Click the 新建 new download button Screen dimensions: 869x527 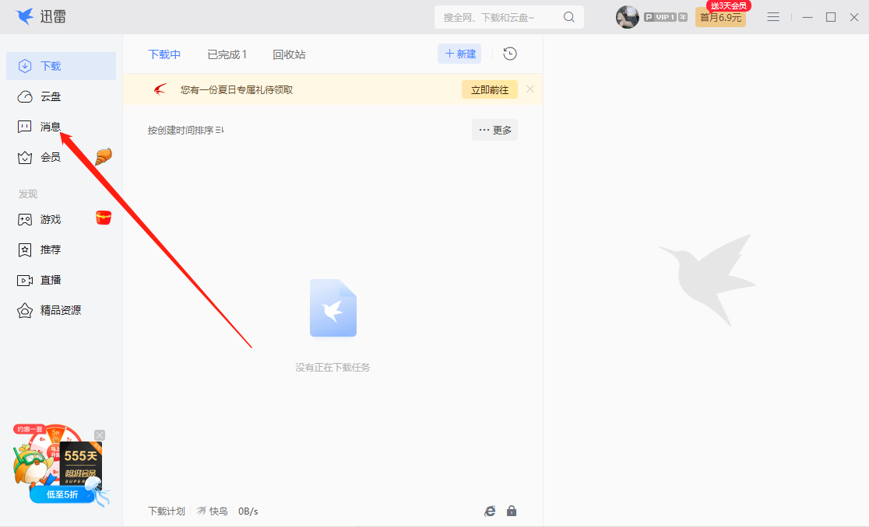[459, 54]
